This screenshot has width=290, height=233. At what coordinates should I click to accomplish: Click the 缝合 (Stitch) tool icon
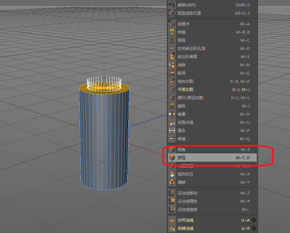[172, 131]
